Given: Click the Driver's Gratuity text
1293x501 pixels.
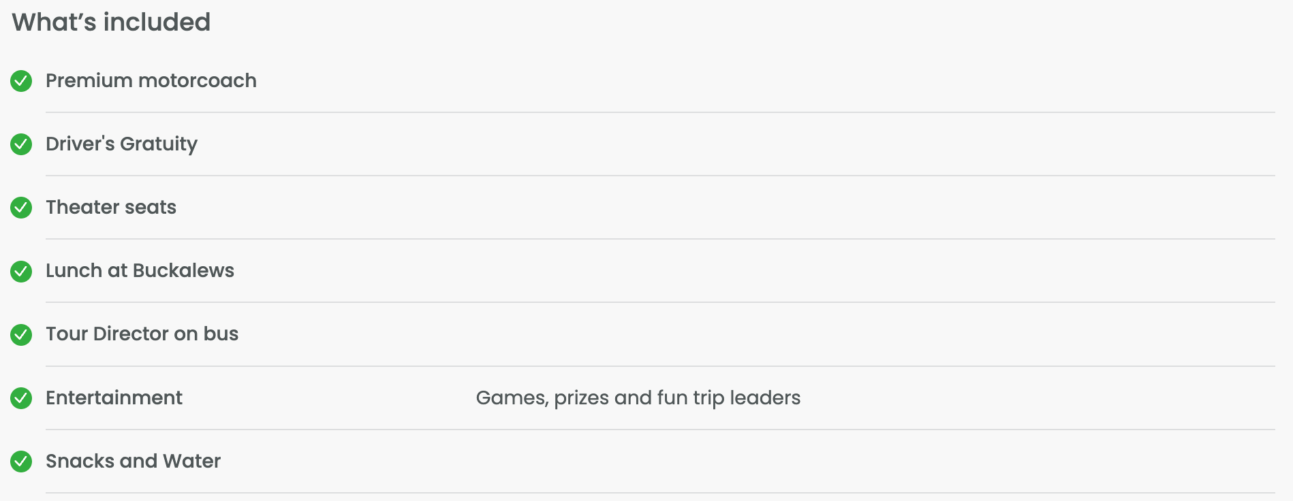Looking at the screenshot, I should click(x=121, y=144).
